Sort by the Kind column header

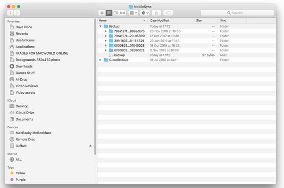(x=232, y=20)
